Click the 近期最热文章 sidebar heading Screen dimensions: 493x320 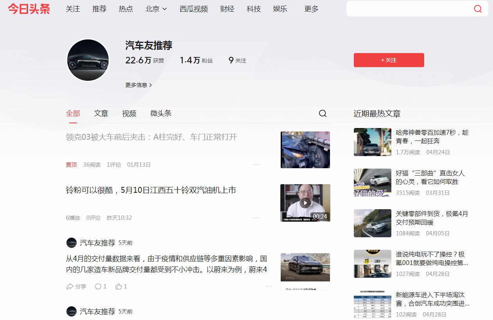click(x=377, y=114)
